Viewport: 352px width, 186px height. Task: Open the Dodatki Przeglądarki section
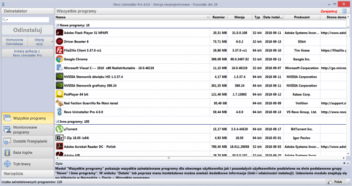28,141
